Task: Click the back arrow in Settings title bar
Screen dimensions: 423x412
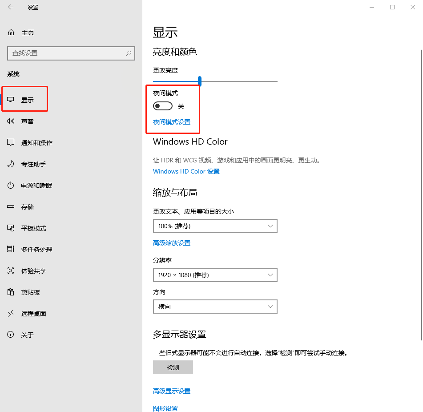Action: point(11,7)
